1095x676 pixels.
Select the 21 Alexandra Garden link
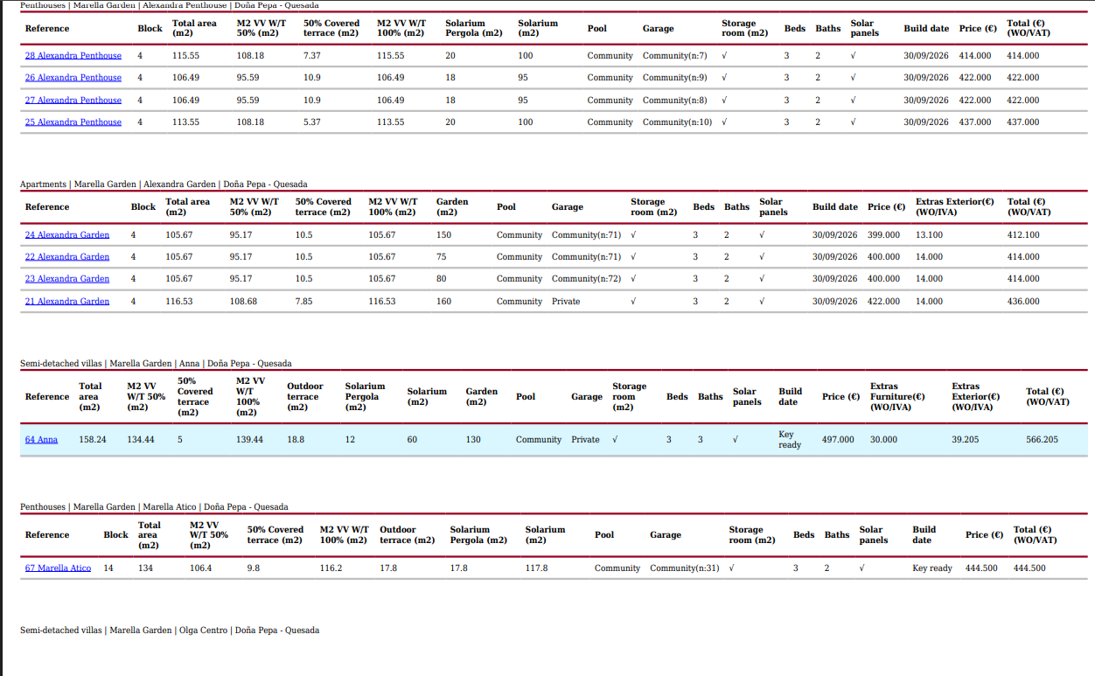coord(67,302)
